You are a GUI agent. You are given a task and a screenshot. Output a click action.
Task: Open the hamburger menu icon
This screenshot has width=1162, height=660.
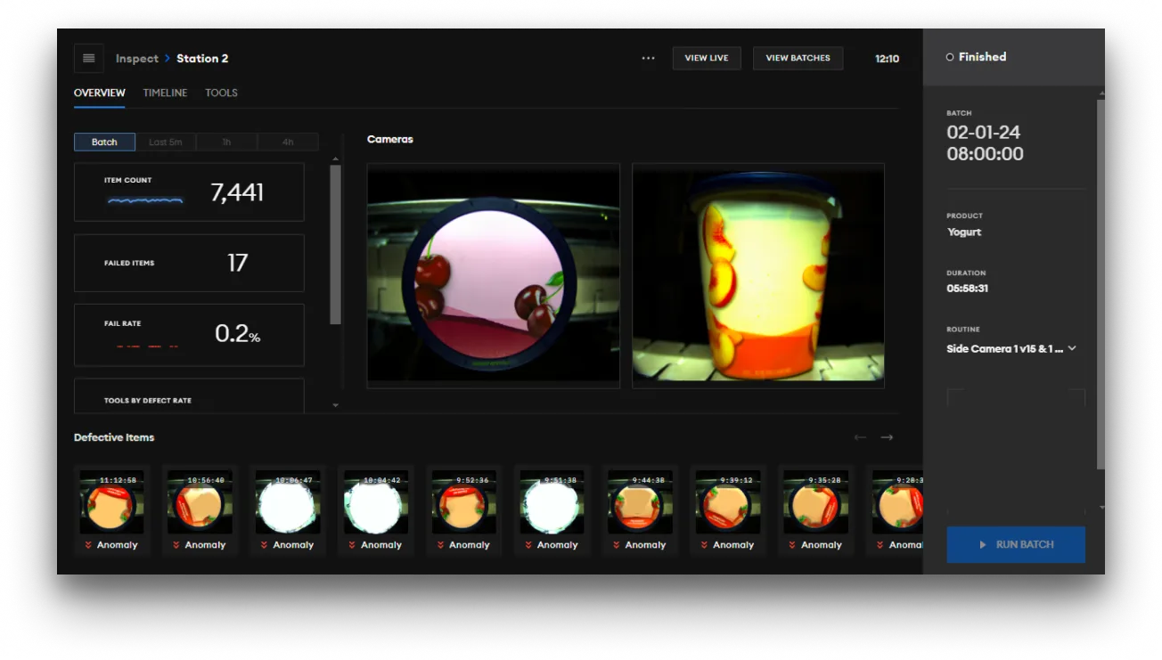[88, 59]
